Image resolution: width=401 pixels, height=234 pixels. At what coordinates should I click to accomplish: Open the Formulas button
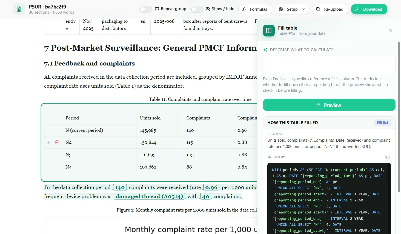(255, 9)
